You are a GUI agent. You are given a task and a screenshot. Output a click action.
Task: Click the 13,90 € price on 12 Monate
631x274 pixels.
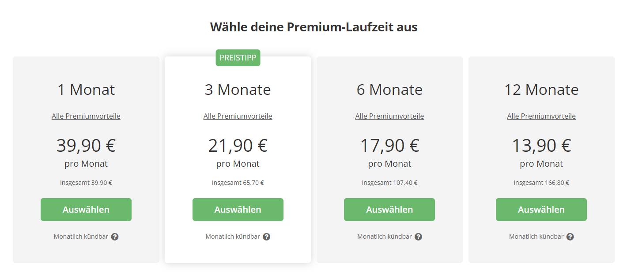[x=541, y=146]
